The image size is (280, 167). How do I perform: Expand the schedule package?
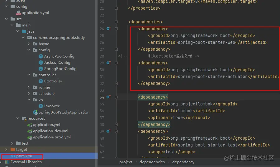[29, 93]
